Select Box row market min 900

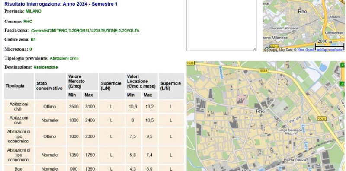pos(74,168)
